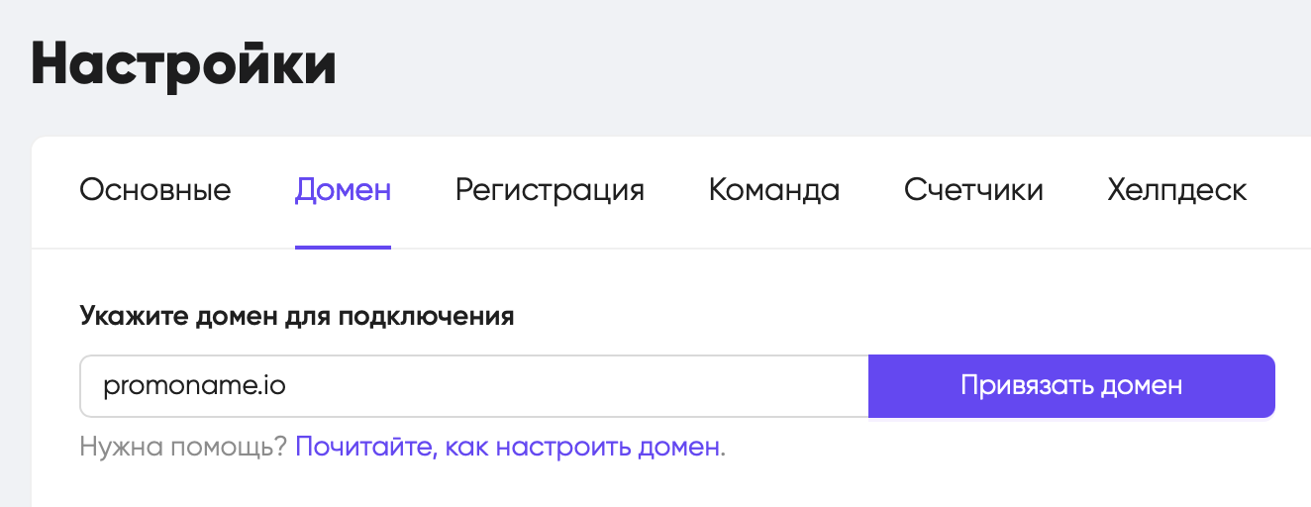Switch to the Основные tab
The height and width of the screenshot is (507, 1311).
[x=155, y=190]
